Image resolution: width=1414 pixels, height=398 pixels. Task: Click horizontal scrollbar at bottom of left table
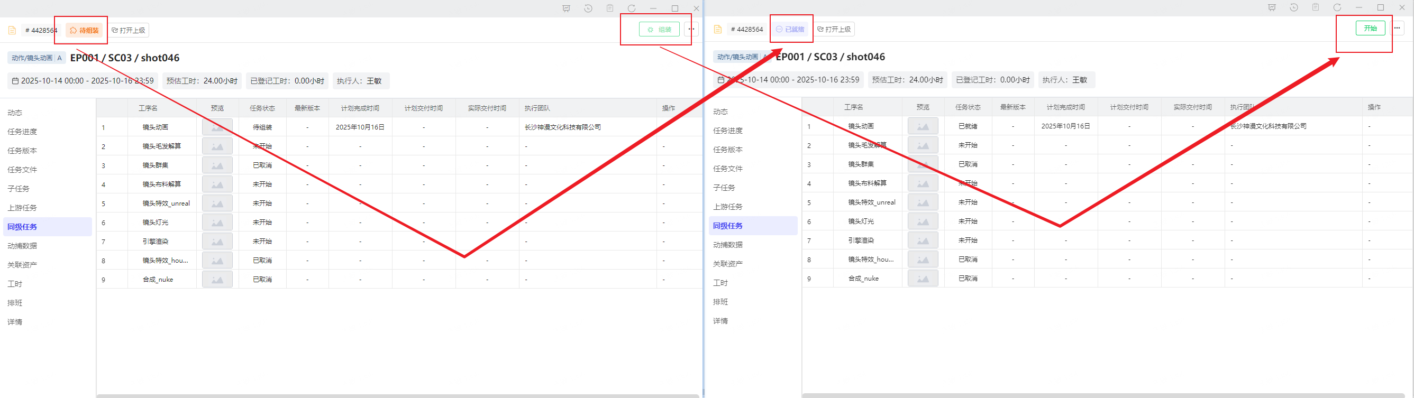pos(397,395)
